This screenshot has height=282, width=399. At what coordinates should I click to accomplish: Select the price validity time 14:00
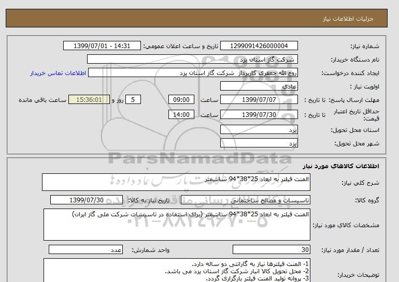click(181, 114)
